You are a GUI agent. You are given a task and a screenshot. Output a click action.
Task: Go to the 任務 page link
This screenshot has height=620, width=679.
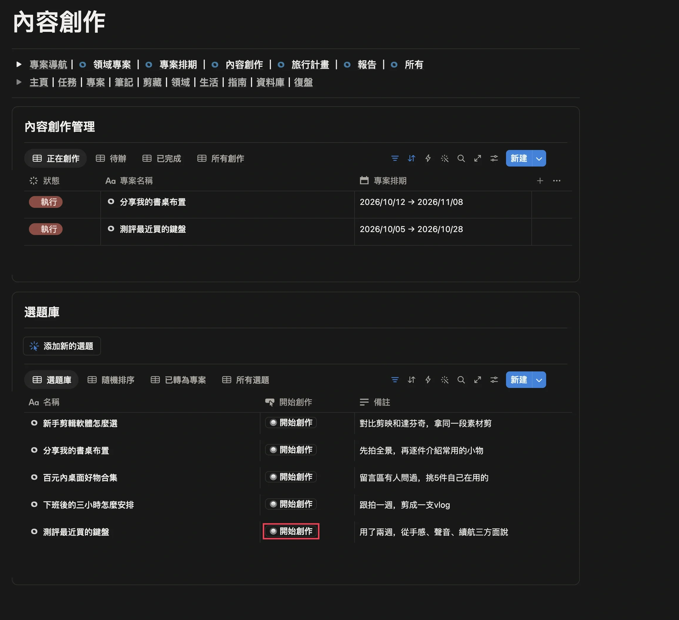tap(67, 82)
